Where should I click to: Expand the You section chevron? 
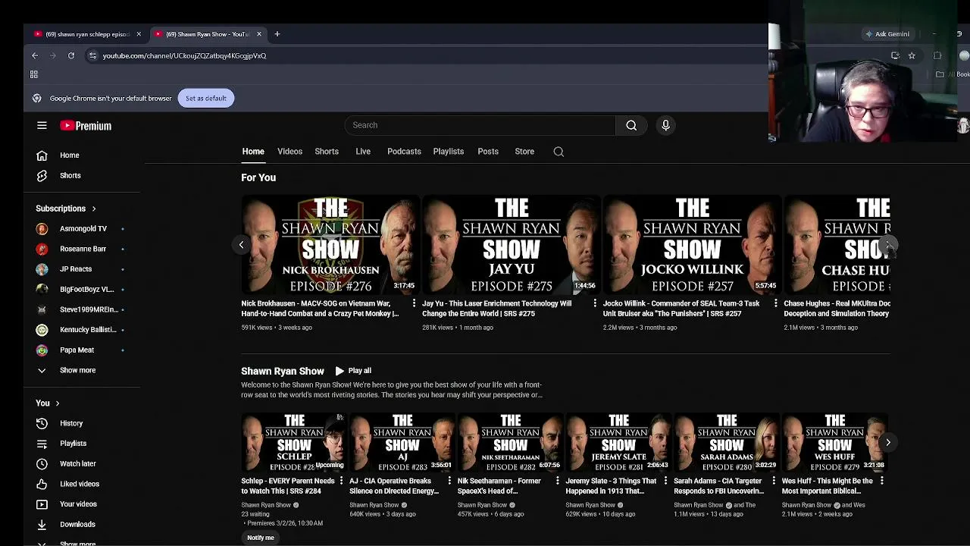57,403
